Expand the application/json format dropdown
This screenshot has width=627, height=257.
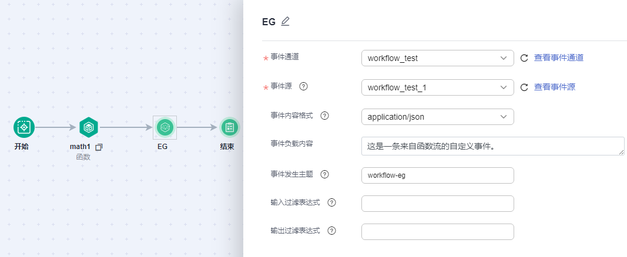pyautogui.click(x=437, y=117)
